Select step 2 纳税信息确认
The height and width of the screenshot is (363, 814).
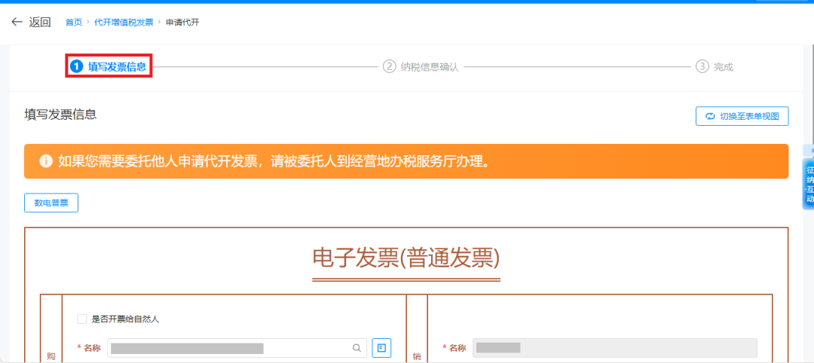point(421,67)
